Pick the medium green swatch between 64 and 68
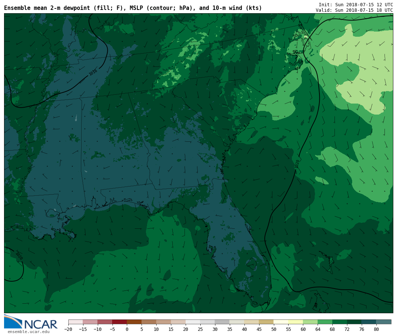The image size is (397, 336). click(325, 322)
